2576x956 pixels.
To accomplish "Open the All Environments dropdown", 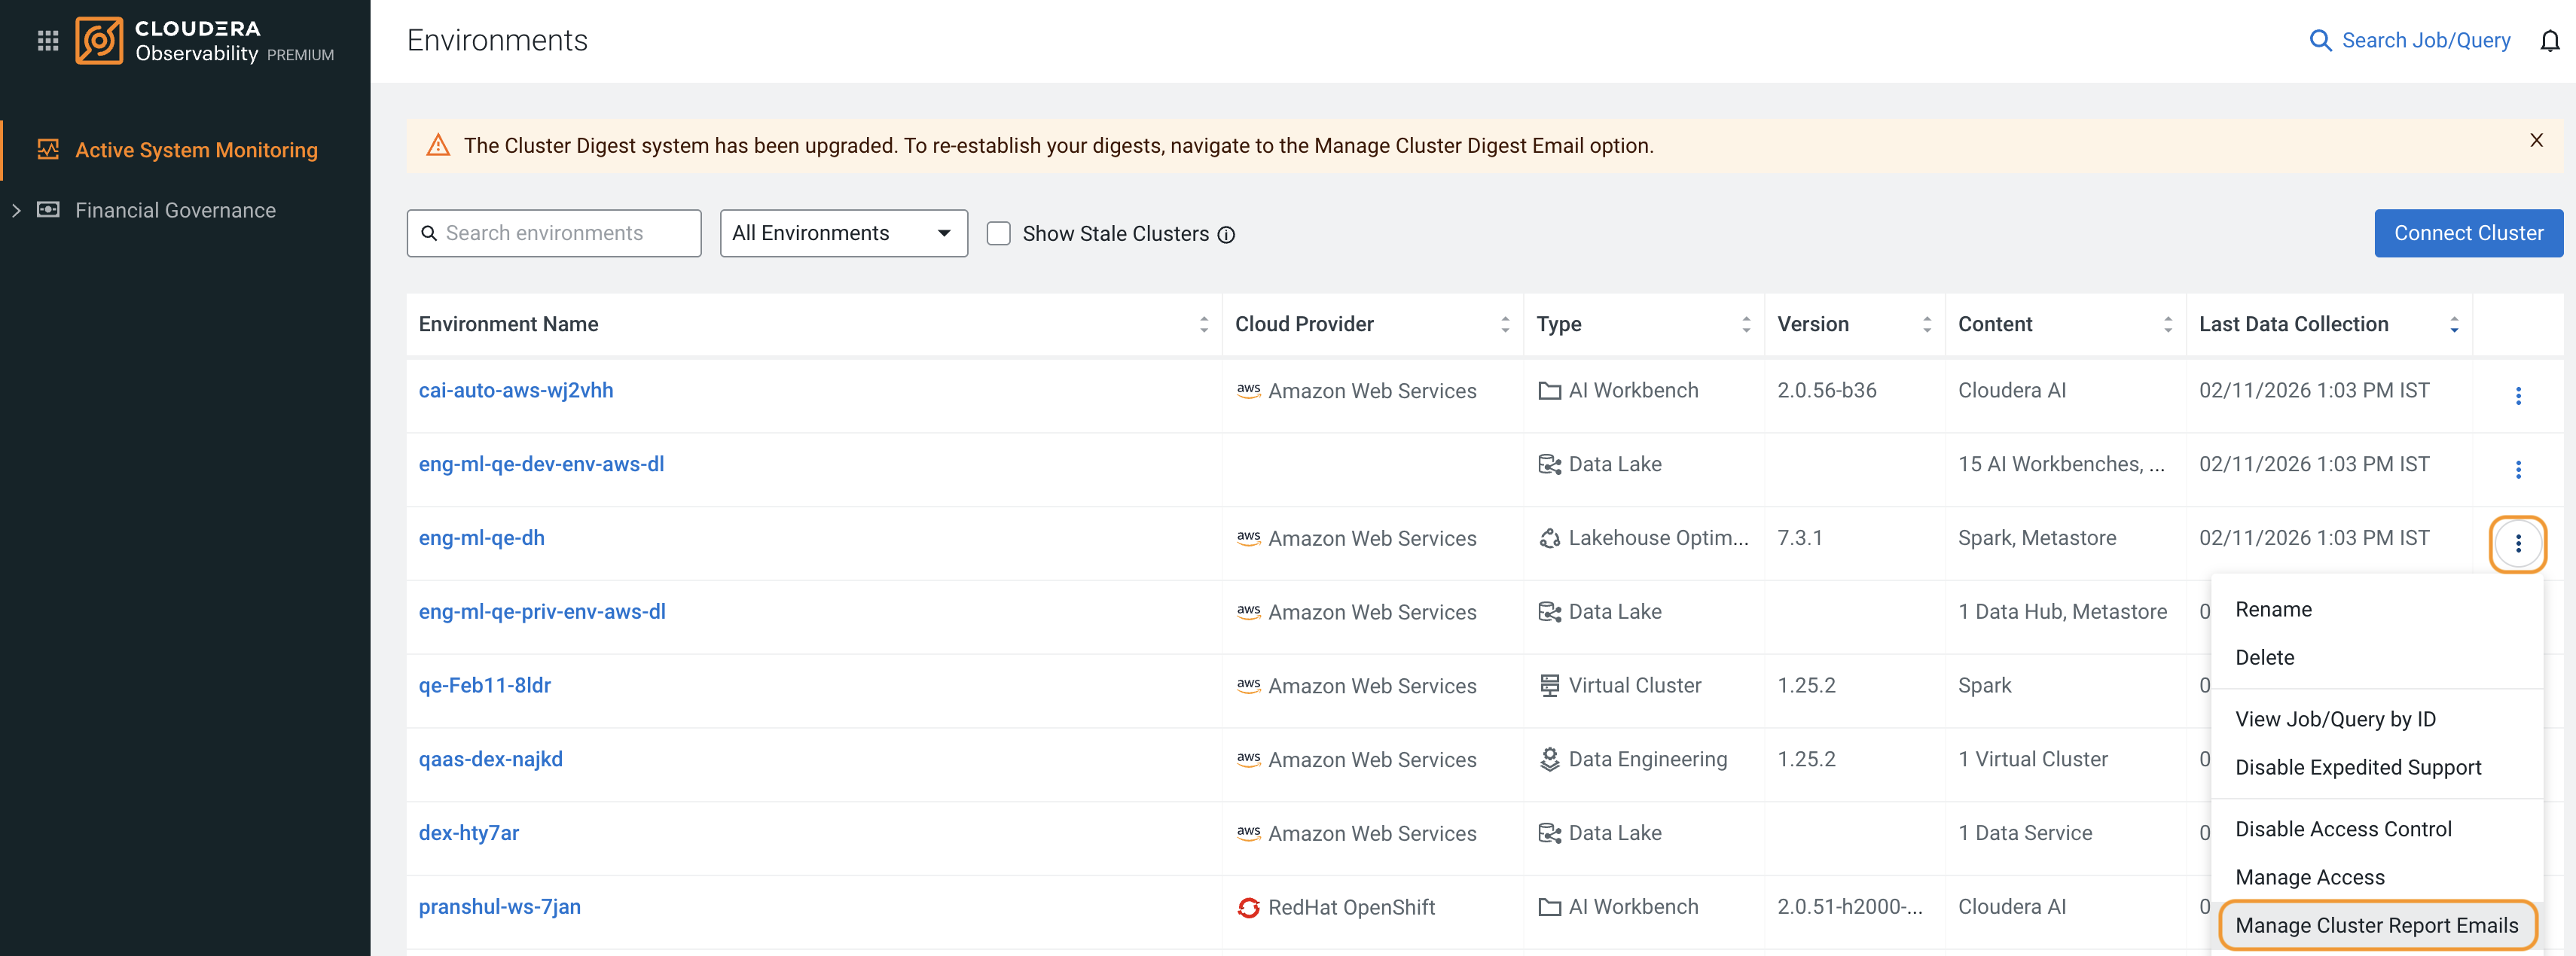I will (843, 234).
